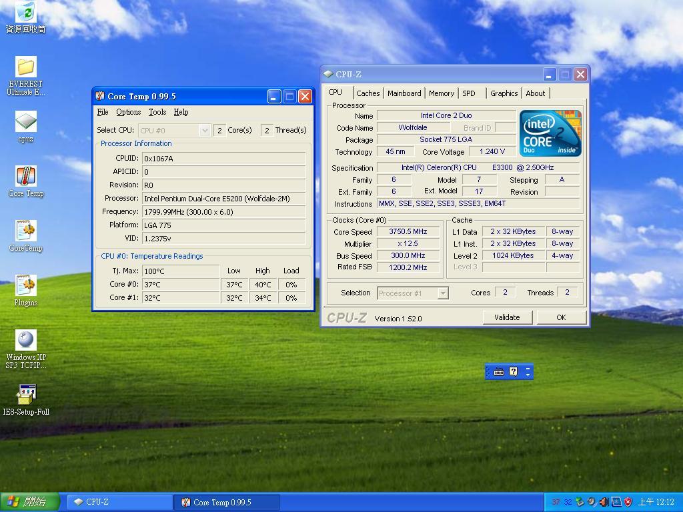683x512 pixels.
Task: Click the Validate button in CPU-Z
Action: (x=507, y=317)
